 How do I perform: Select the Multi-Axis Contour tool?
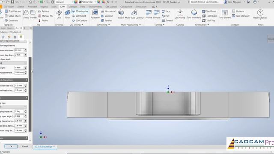pyautogui.click(x=134, y=14)
